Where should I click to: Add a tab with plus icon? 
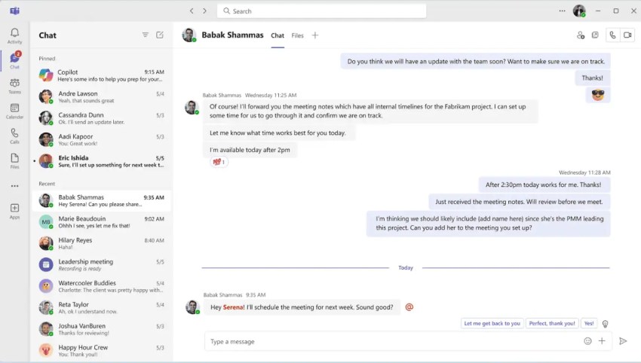314,35
